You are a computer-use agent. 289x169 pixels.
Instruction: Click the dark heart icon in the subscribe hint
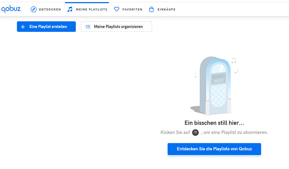pyautogui.click(x=195, y=132)
